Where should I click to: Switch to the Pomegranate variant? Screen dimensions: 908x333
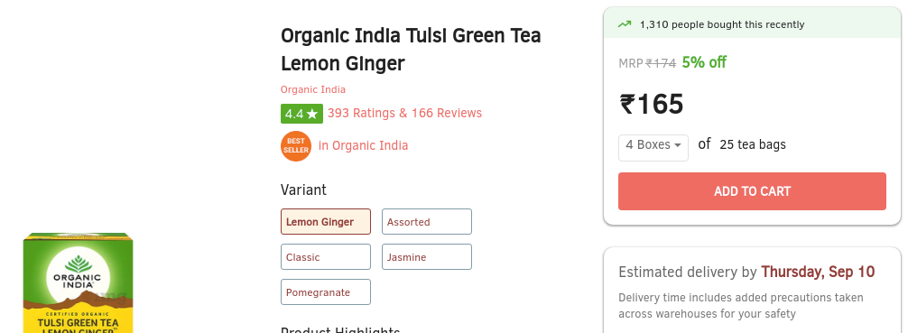[326, 292]
